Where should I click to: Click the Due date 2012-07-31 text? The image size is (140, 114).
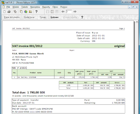(x=23, y=103)
